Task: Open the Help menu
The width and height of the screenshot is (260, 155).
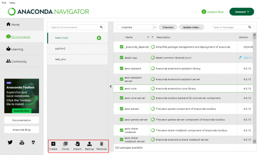Action: [12, 3]
